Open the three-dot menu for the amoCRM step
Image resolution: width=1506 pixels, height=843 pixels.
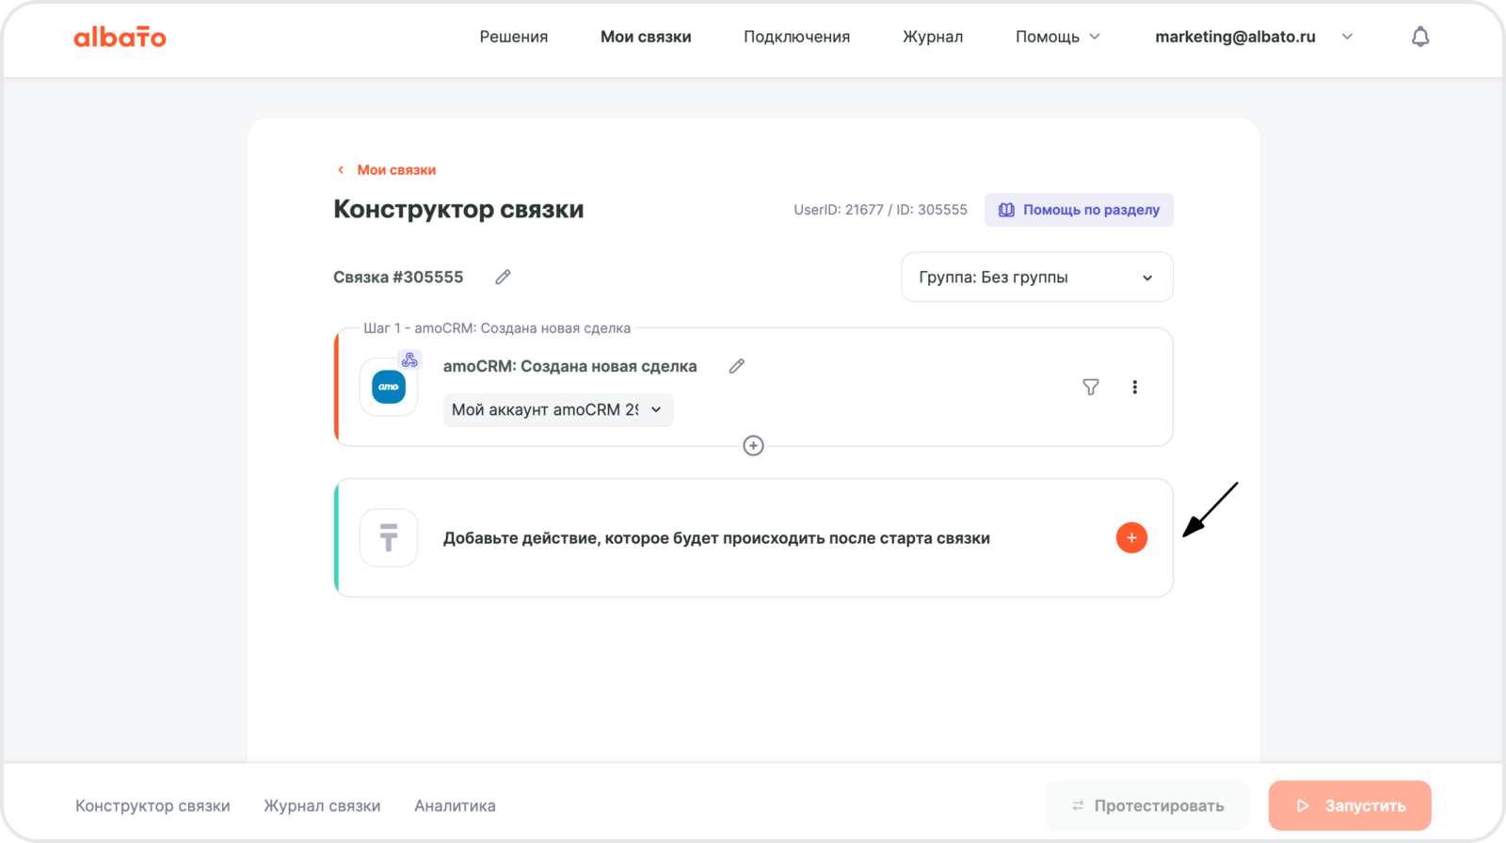point(1135,387)
